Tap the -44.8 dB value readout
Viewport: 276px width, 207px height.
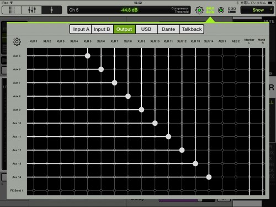tap(129, 10)
